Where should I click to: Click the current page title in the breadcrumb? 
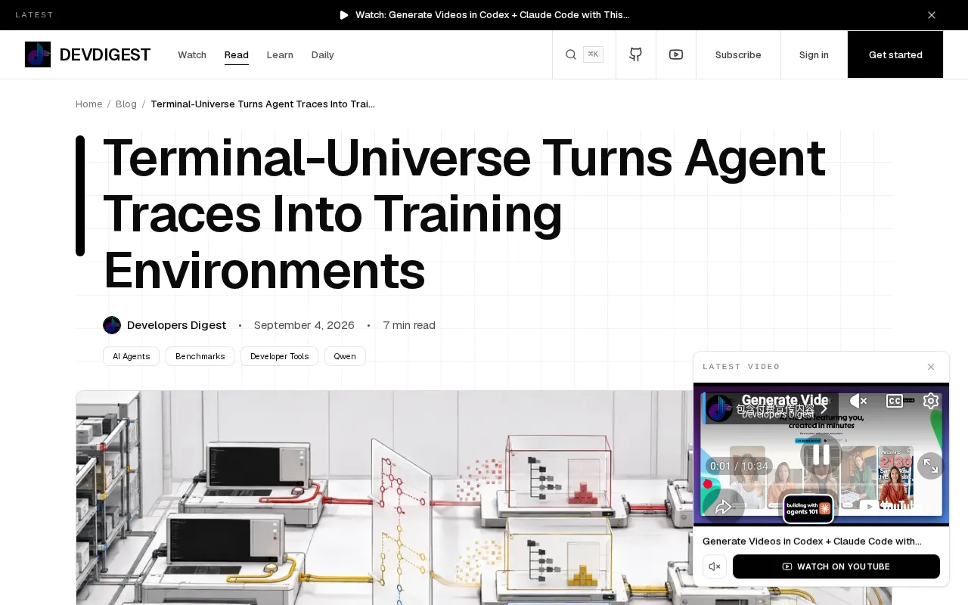tap(263, 104)
